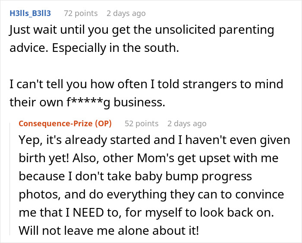
Task: Click the reply's "2 days ago" timestamp
Action: coord(187,123)
